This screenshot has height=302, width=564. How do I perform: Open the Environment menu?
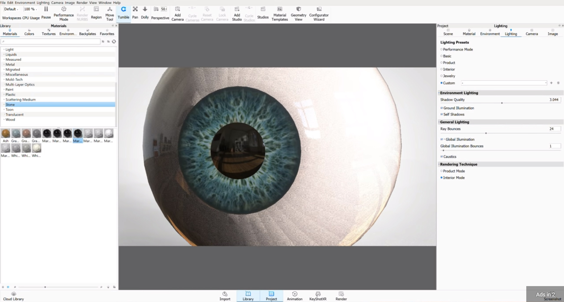tap(25, 3)
